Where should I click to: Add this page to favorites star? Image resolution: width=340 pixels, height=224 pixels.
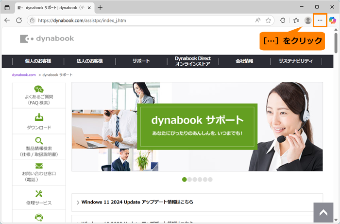pyautogui.click(x=268, y=20)
